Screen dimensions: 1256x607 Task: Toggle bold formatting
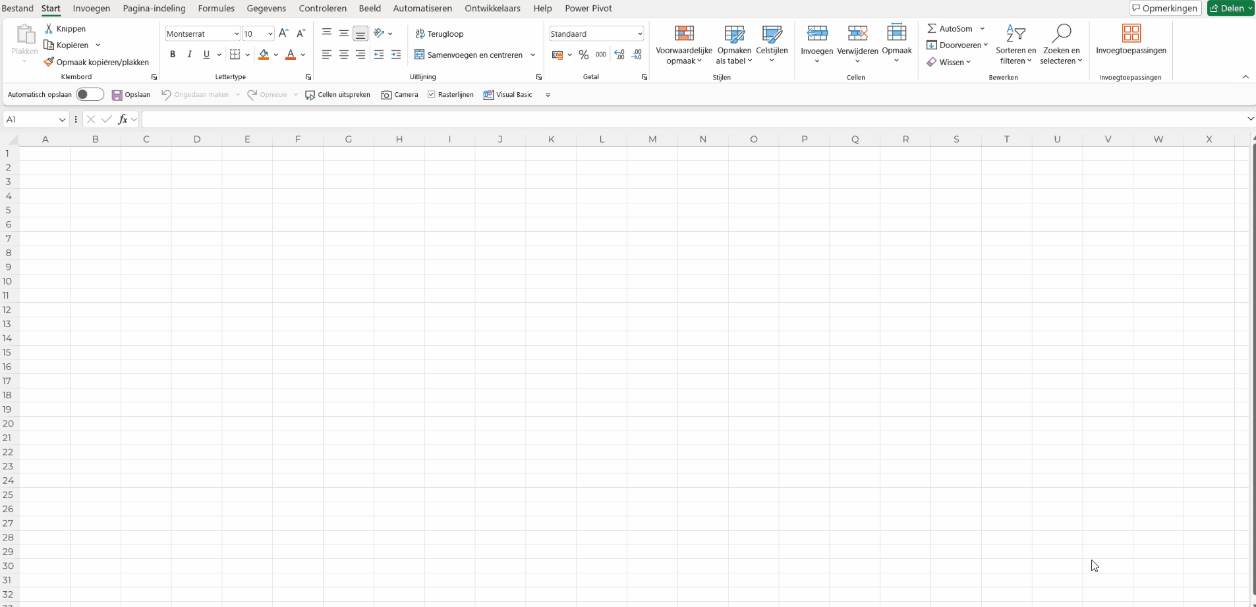click(173, 55)
